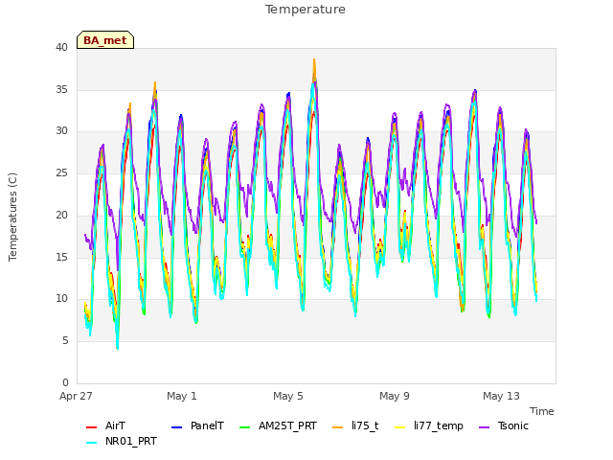
Task: Click the Apr 27 x-axis label
Action: pyautogui.click(x=76, y=396)
